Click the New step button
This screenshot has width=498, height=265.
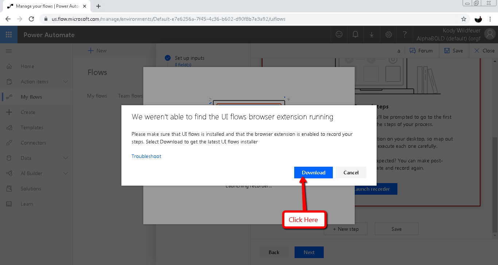346,229
